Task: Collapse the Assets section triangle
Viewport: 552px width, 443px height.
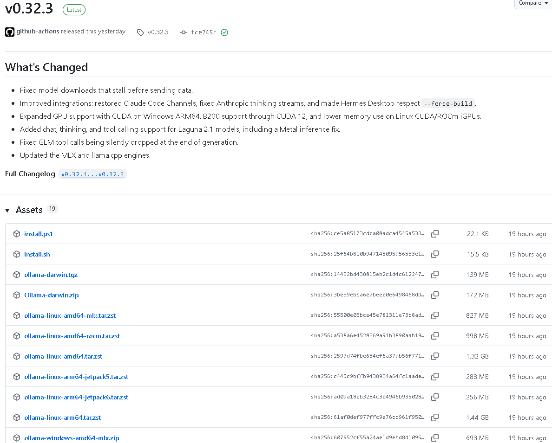Action: point(7,210)
